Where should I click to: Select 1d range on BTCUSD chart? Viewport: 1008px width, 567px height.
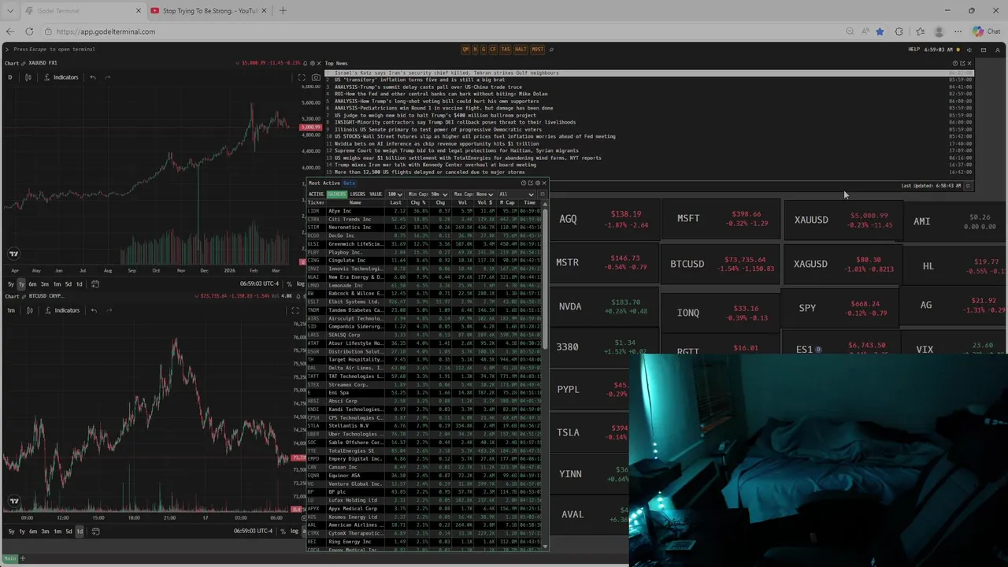coord(79,532)
